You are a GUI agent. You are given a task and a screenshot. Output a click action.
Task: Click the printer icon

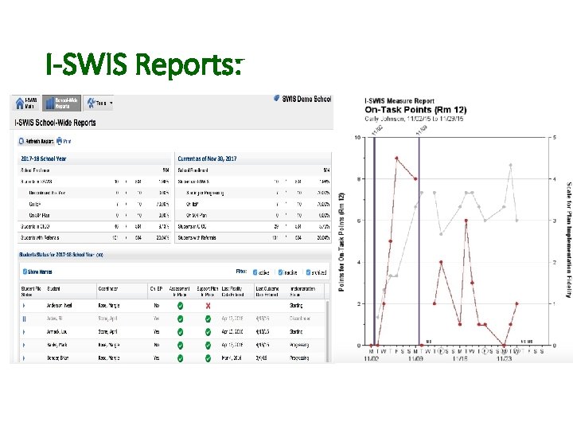[59, 141]
